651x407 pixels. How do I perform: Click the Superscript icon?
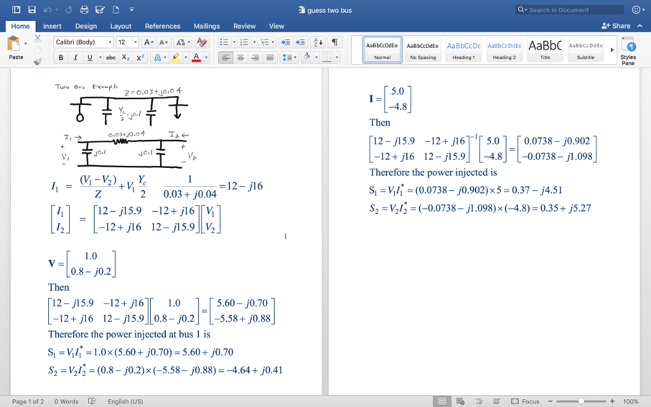coord(140,57)
